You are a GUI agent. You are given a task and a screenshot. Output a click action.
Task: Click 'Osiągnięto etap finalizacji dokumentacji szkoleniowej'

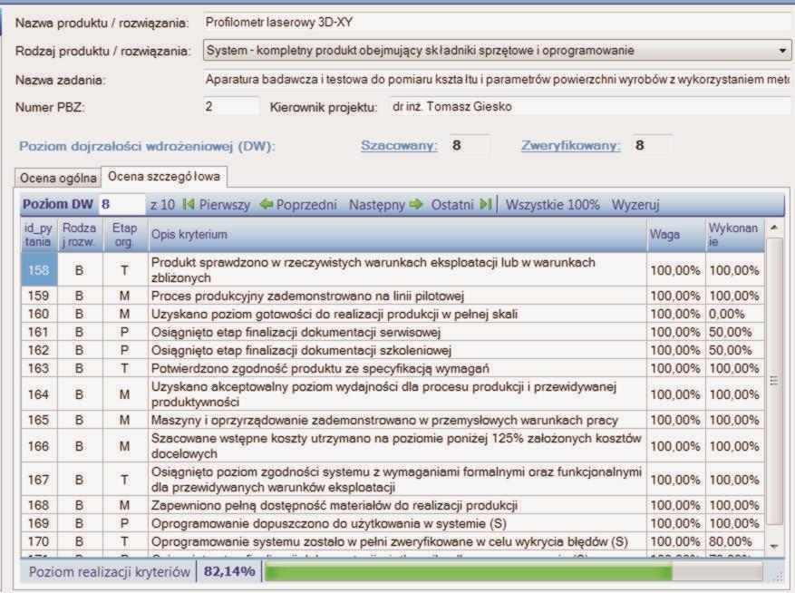coord(301,351)
